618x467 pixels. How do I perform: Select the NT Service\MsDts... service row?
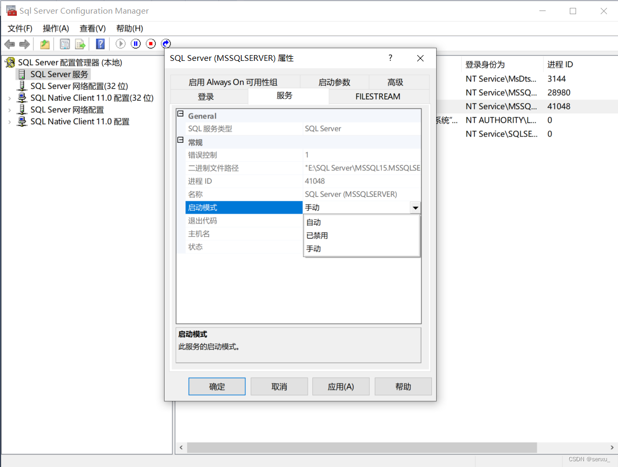[x=527, y=79]
